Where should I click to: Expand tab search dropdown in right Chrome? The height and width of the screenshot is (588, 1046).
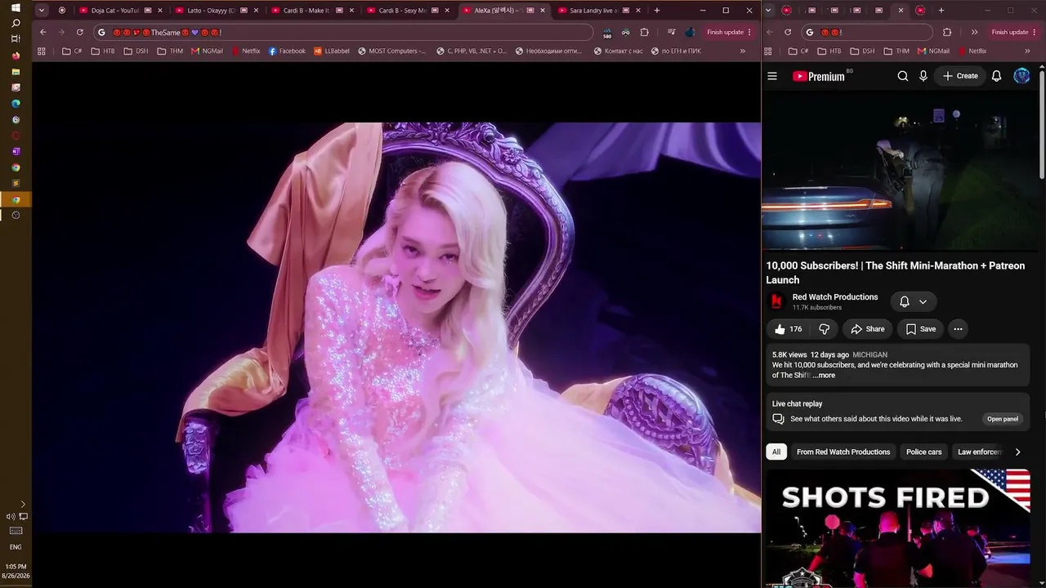[768, 11]
